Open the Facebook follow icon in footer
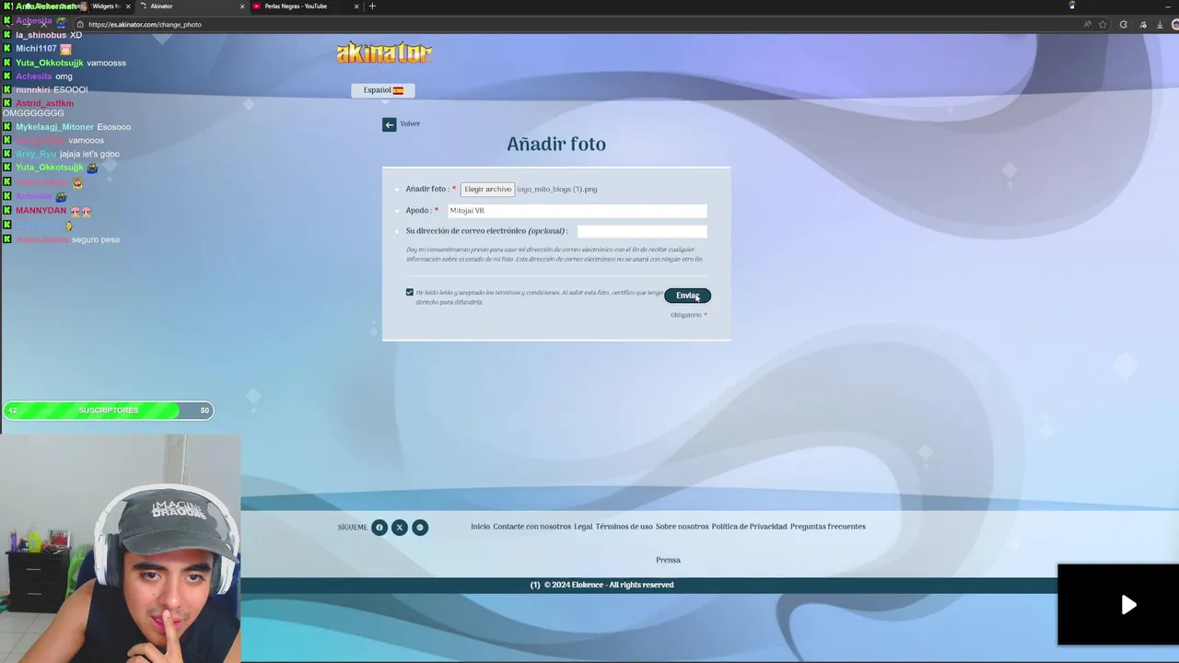This screenshot has height=663, width=1179. [x=379, y=528]
